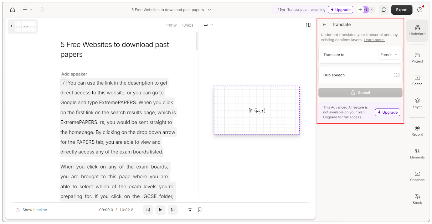Open the Stock media sidebar tab
Screen dimensions: 432x224
[x=417, y=199]
